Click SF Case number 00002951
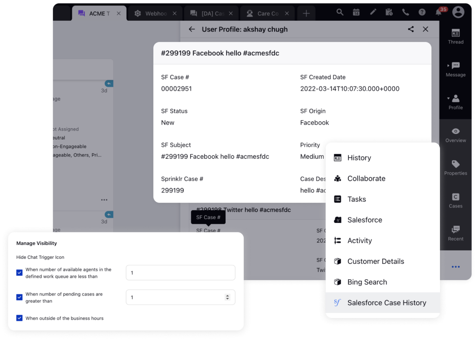 176,89
